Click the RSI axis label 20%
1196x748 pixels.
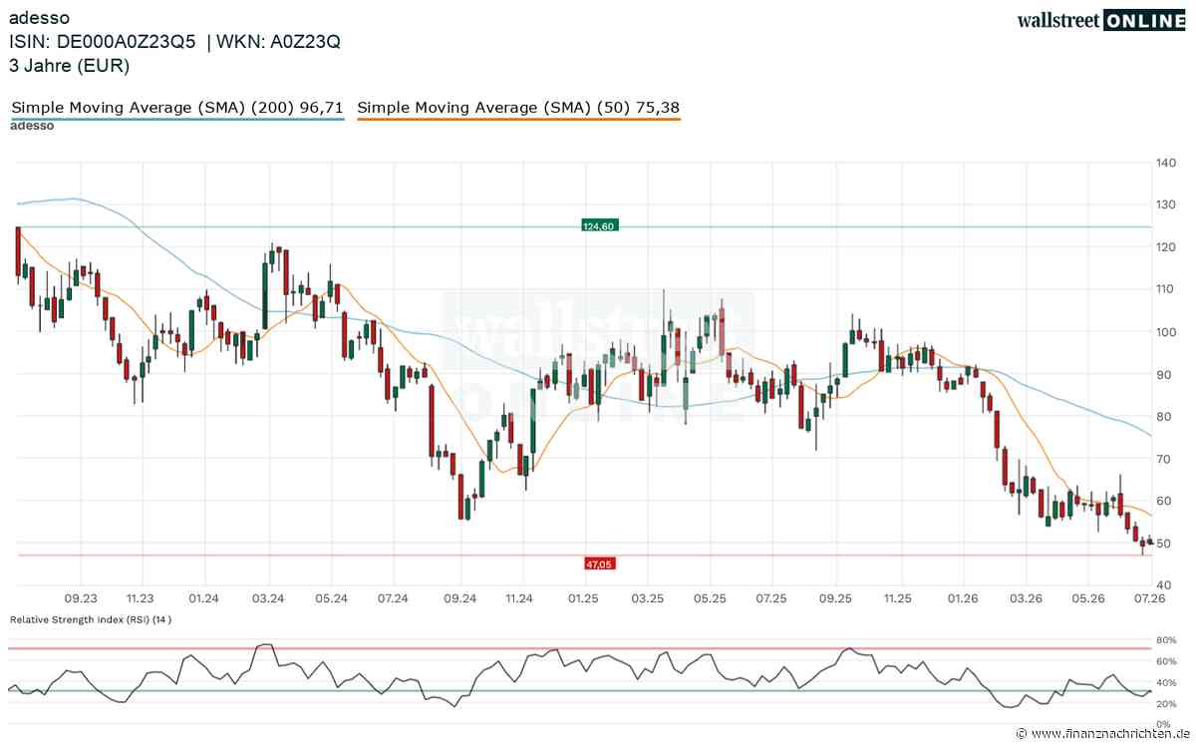point(1167,704)
